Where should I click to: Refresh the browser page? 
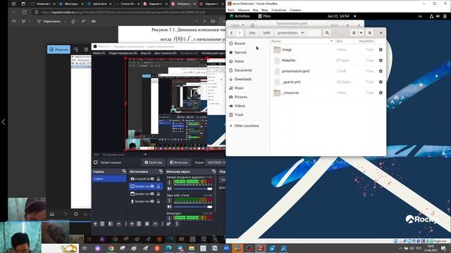(x=24, y=12)
